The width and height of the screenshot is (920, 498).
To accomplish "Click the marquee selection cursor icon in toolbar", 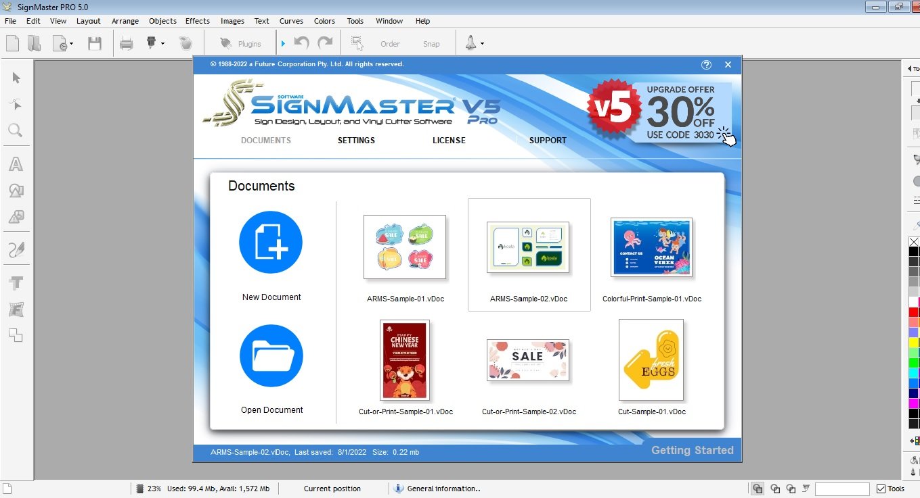I will tap(357, 43).
